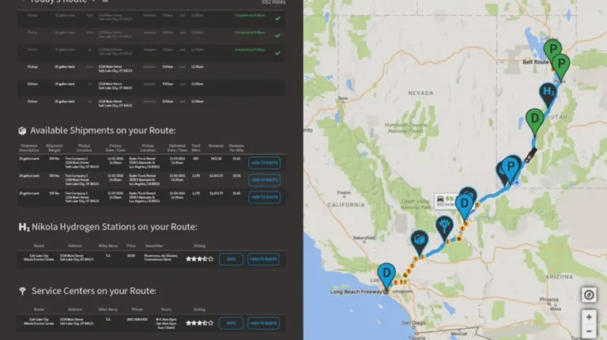
Task: Add the last available shipment to route
Action: click(264, 197)
